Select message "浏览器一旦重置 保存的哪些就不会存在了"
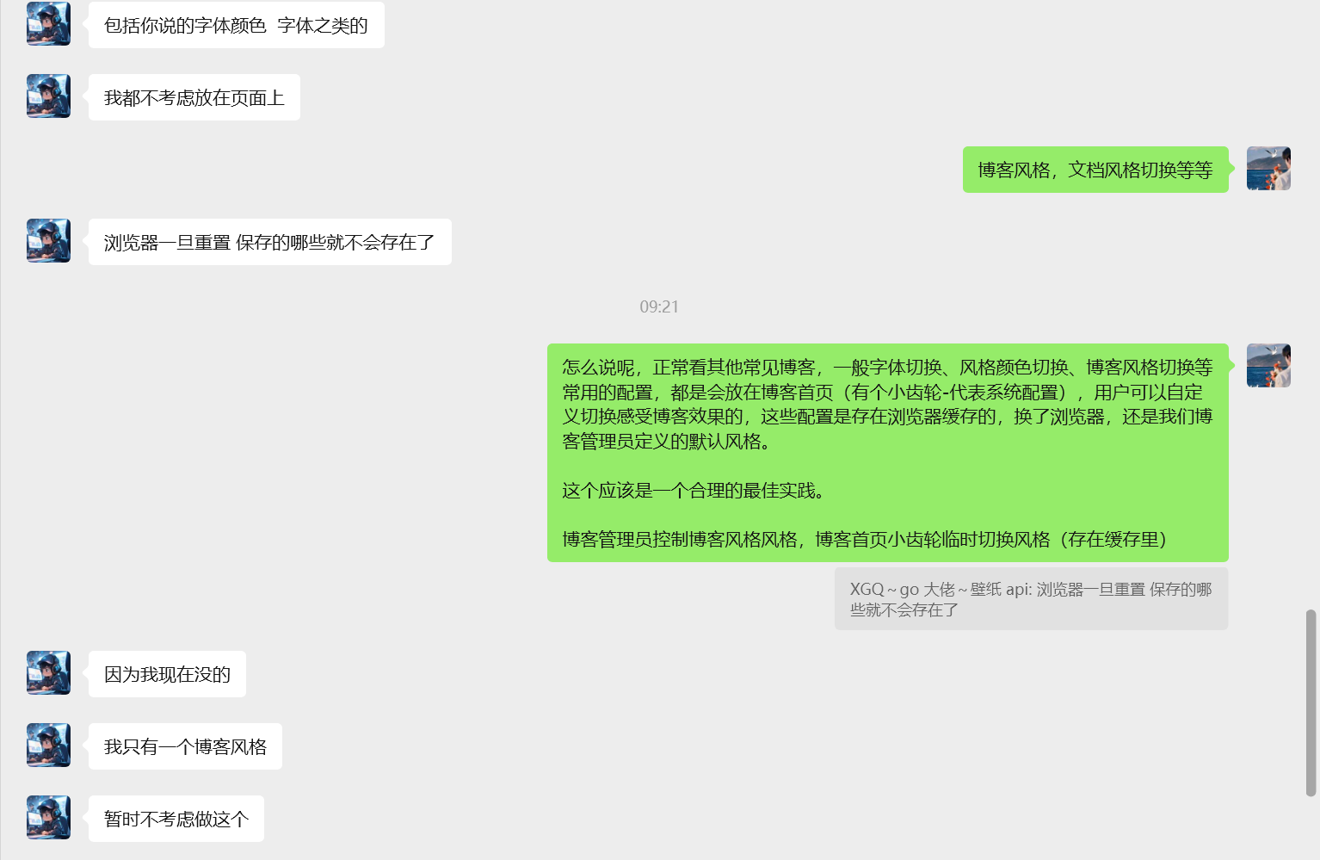 (270, 242)
